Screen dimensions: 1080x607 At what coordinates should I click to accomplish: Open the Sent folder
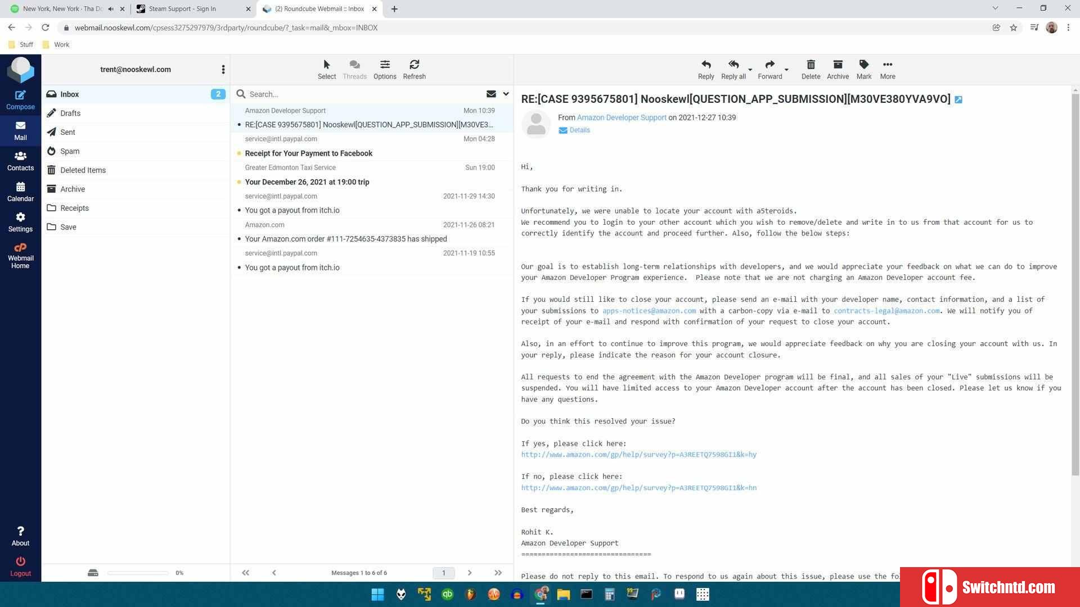pos(136,132)
